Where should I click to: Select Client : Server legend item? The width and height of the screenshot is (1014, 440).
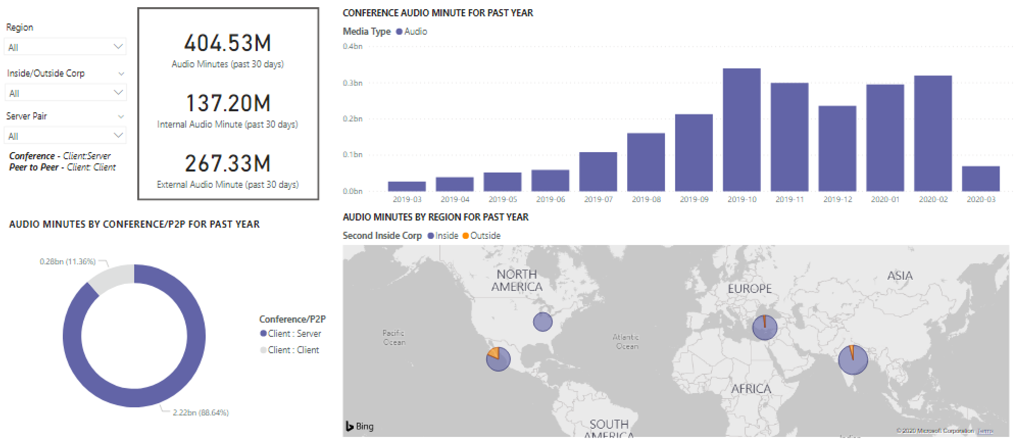click(x=290, y=333)
